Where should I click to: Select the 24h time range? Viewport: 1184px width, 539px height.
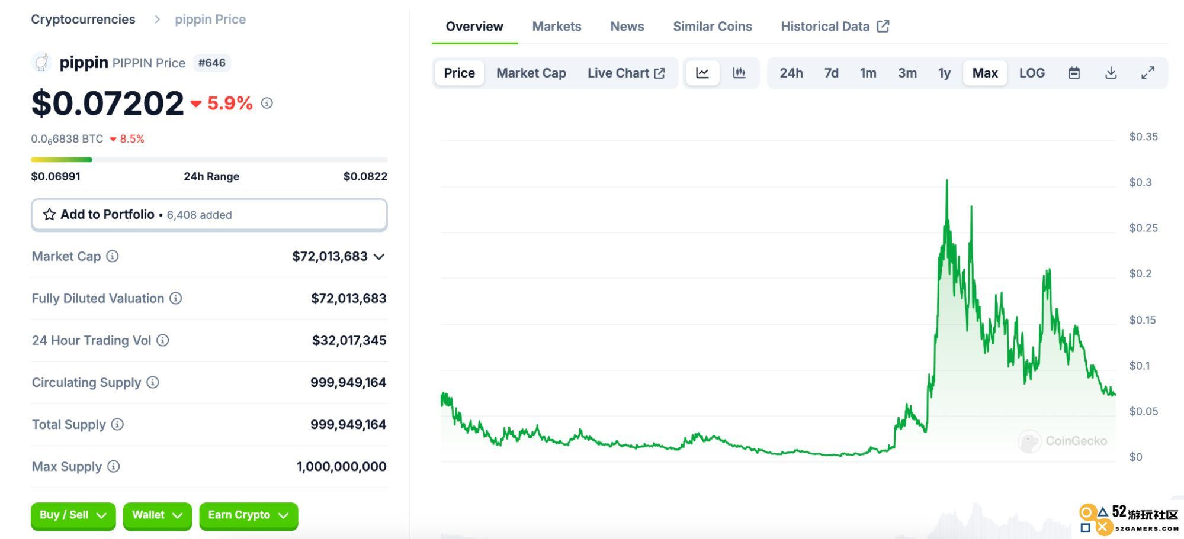coord(791,73)
